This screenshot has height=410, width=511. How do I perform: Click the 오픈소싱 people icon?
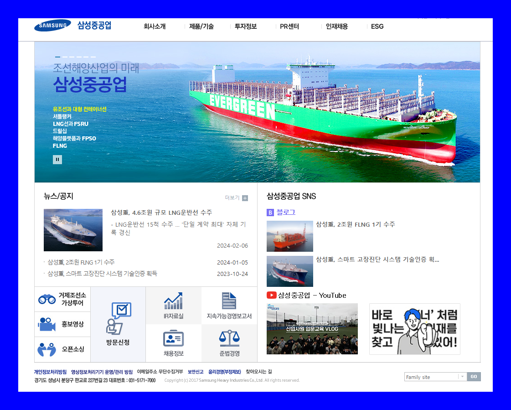coord(46,349)
